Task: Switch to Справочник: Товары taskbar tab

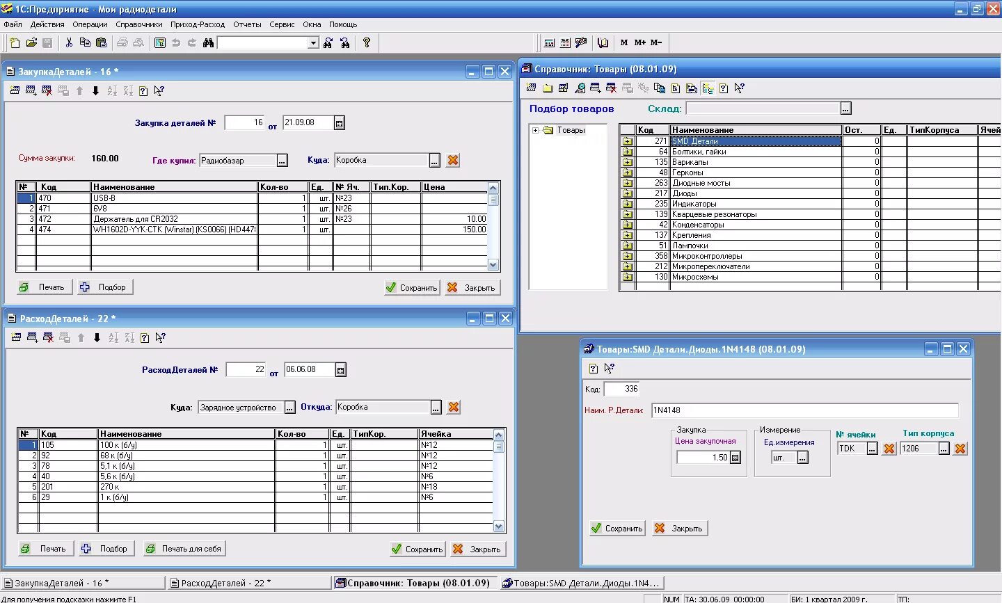Action: (x=415, y=583)
